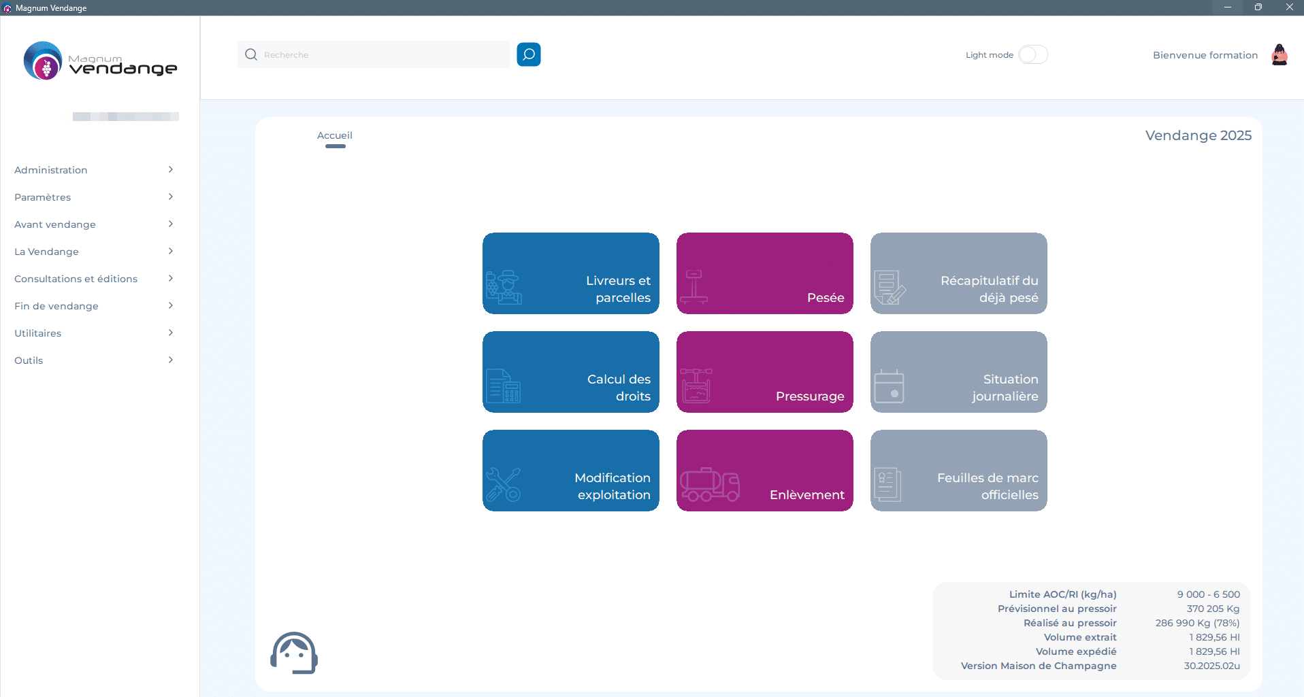The height and width of the screenshot is (697, 1304).
Task: Open the Calcul des droits tile
Action: pos(570,372)
